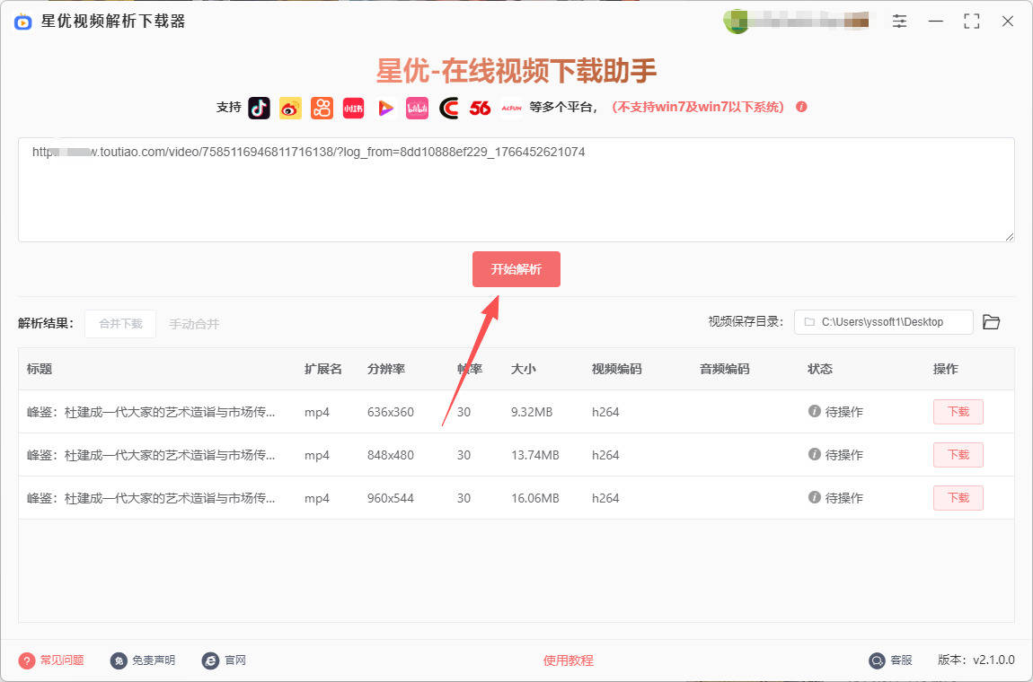Switch to the 合并下载 tab
This screenshot has height=682, width=1033.
point(119,324)
